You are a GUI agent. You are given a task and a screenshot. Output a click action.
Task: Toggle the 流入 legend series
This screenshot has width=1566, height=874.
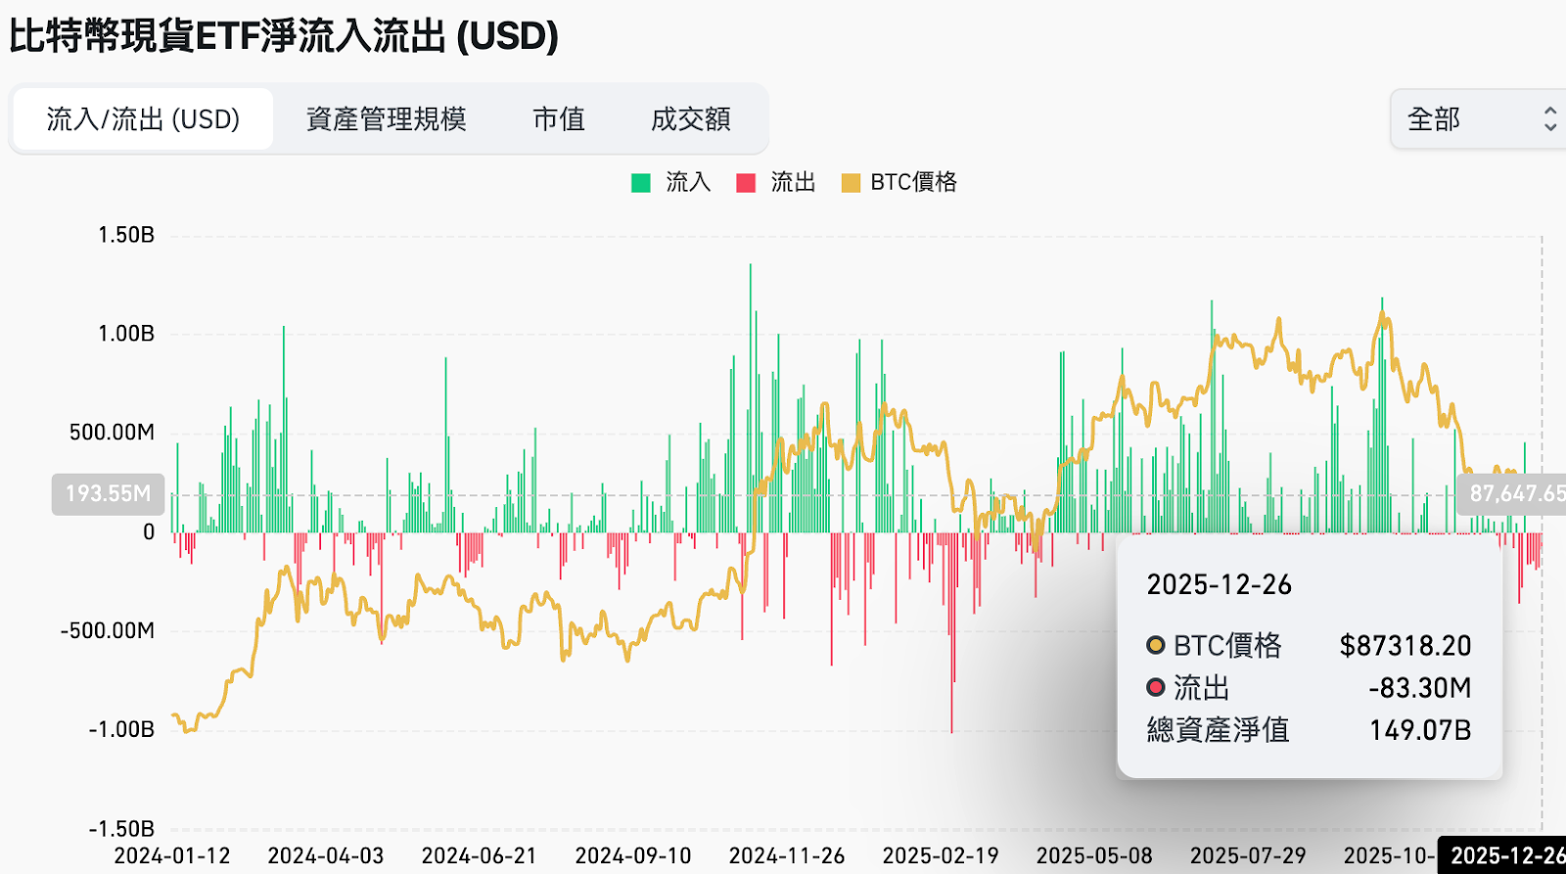671,182
